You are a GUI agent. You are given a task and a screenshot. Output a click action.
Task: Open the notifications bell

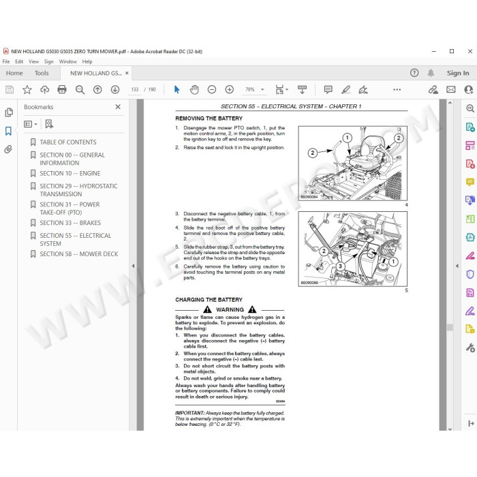(x=431, y=73)
